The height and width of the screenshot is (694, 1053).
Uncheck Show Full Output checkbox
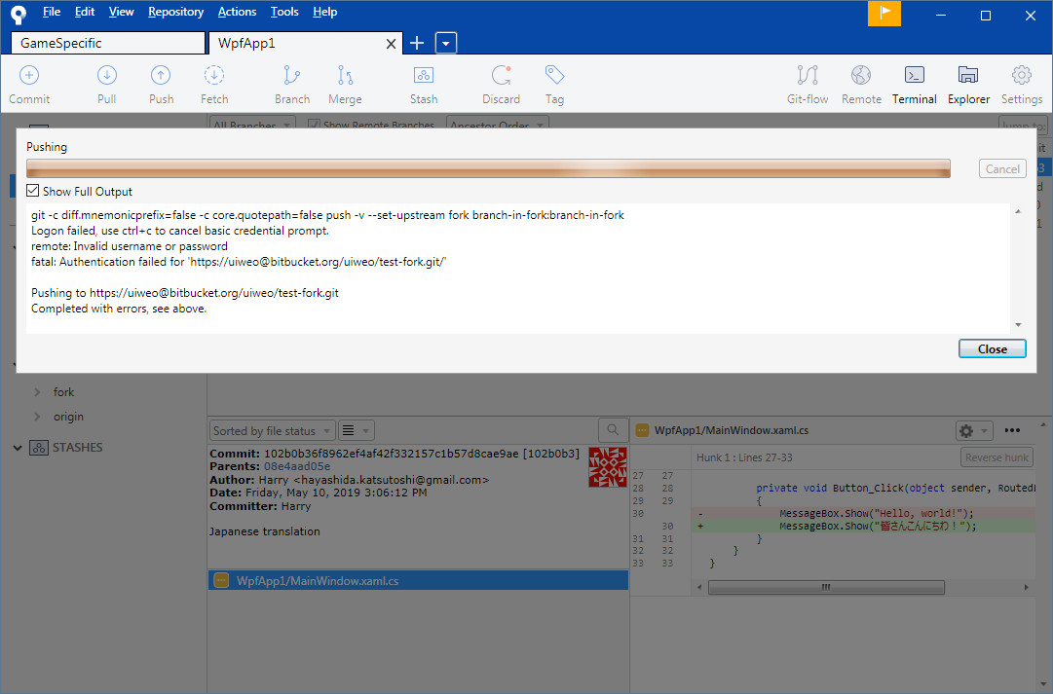click(33, 192)
